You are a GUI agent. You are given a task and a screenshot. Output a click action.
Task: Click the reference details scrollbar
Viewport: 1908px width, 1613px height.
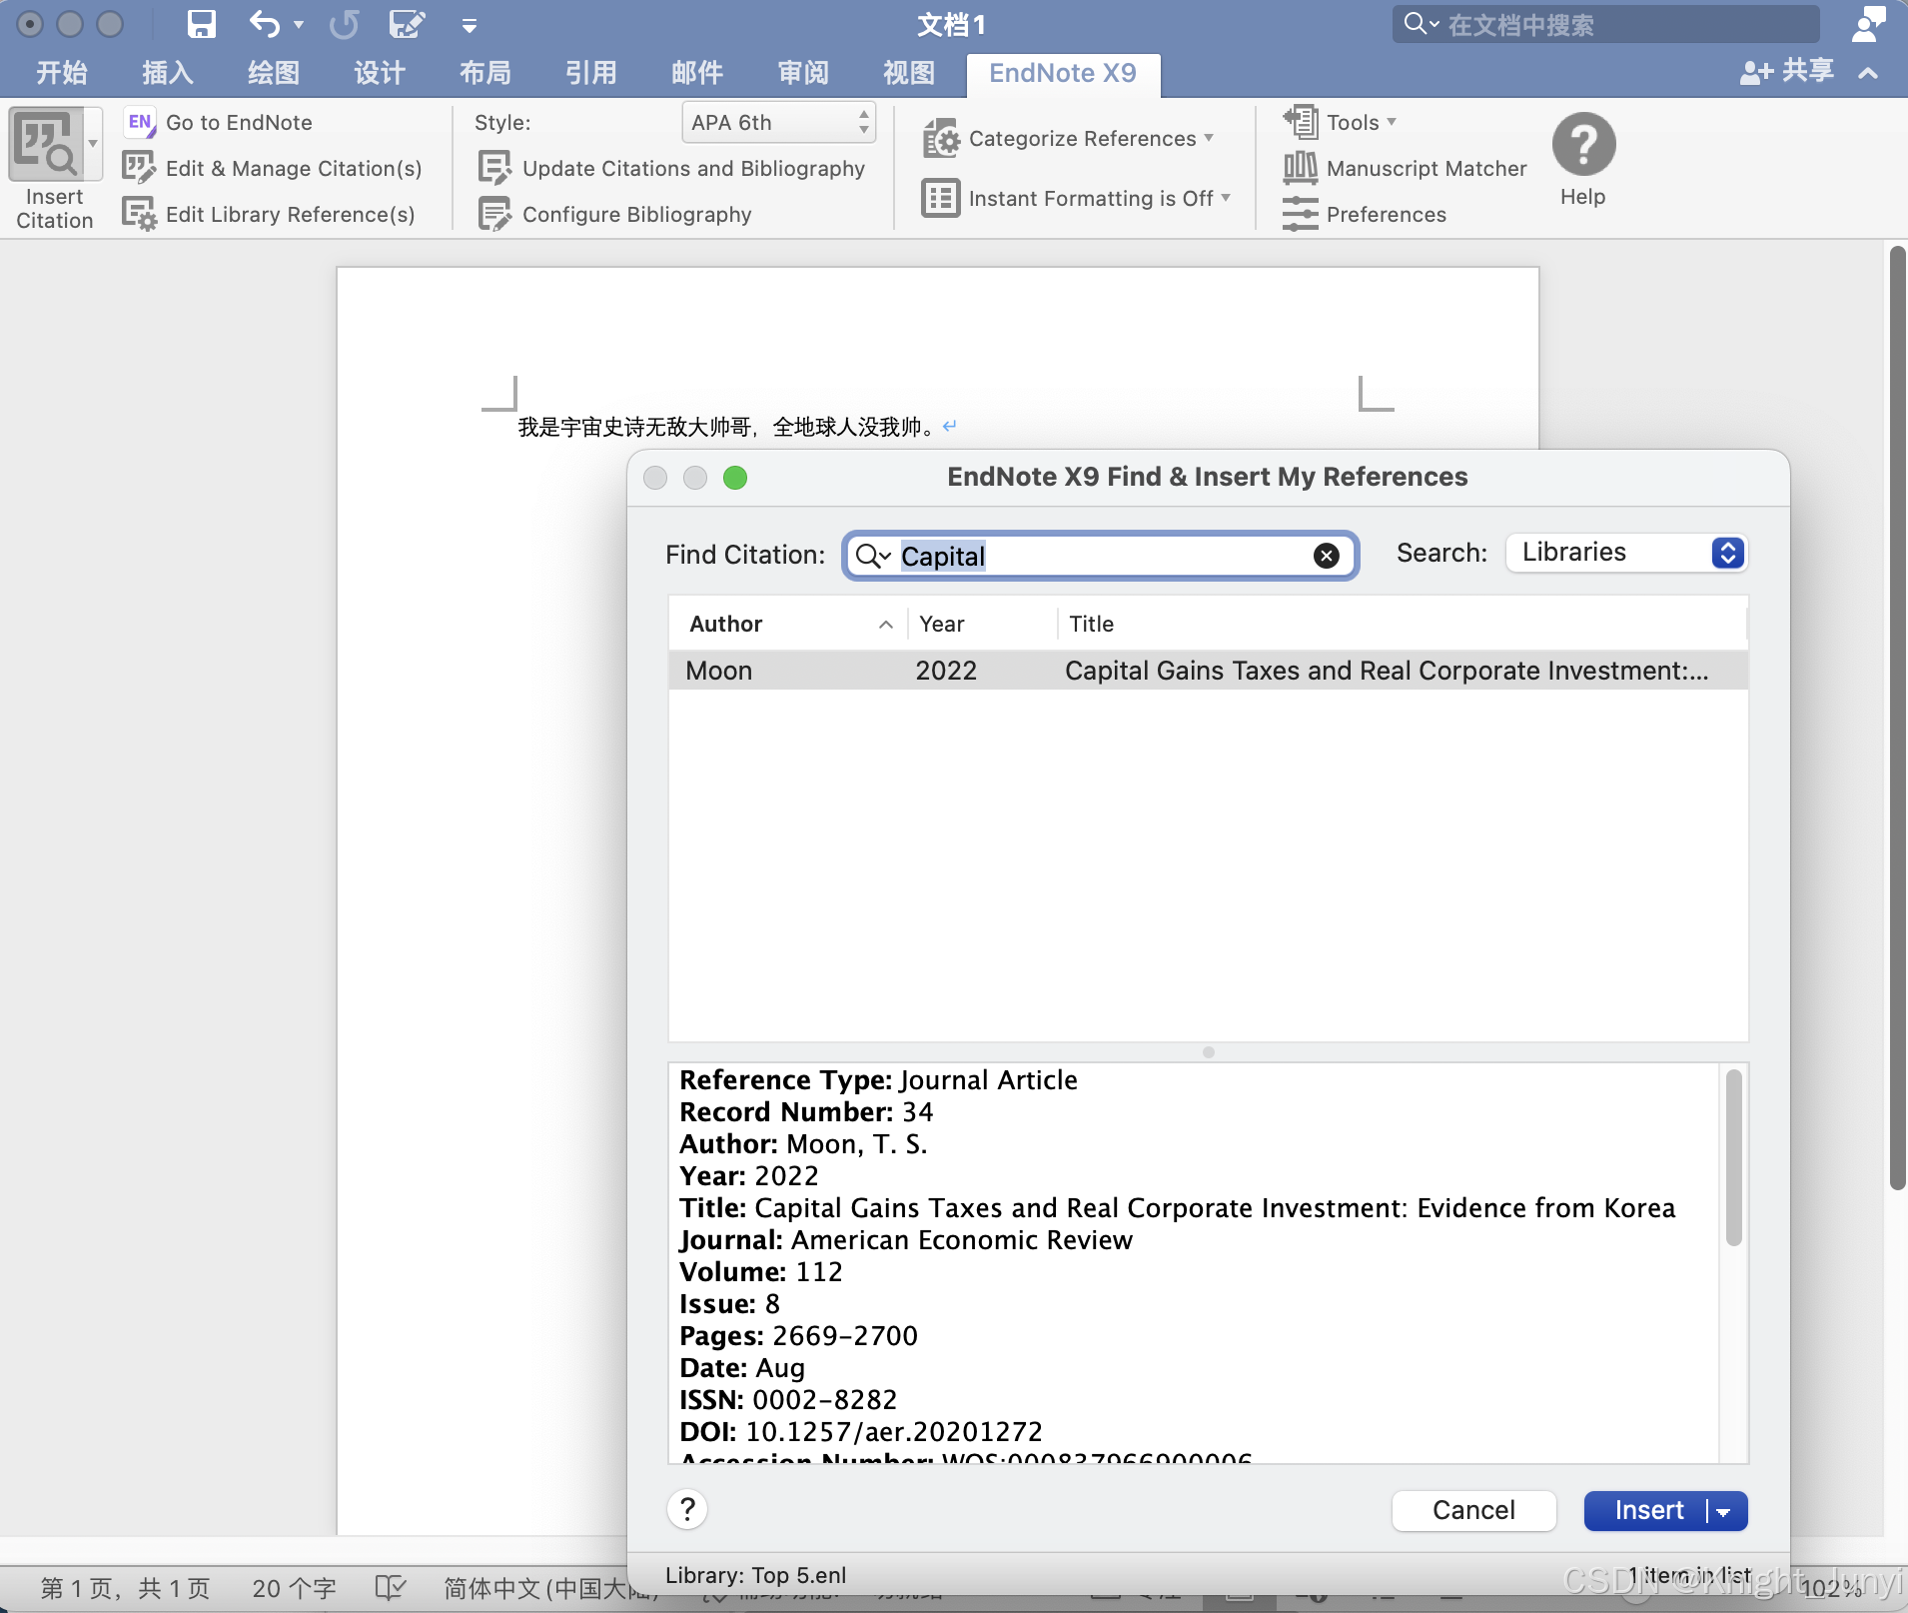[x=1733, y=1157]
